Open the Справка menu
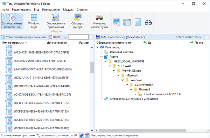 [82, 10]
